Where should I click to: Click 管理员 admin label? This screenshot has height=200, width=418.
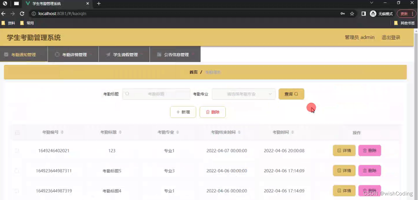pyautogui.click(x=360, y=37)
